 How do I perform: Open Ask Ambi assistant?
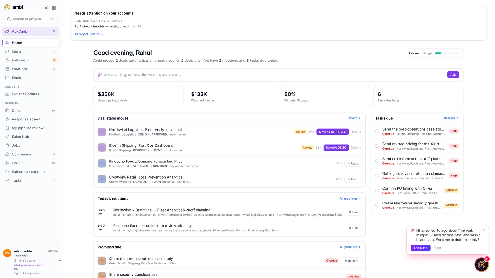pyautogui.click(x=31, y=31)
